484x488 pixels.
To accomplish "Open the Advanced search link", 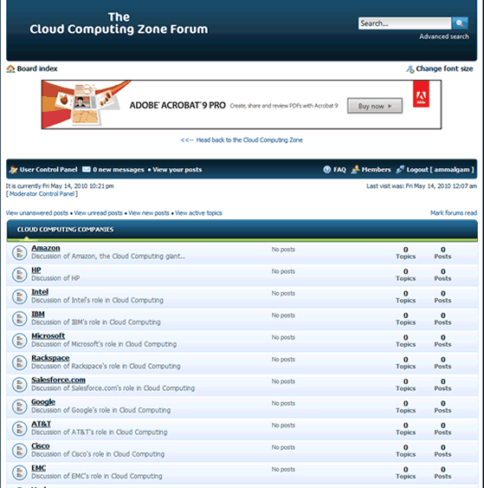I will tap(444, 36).
